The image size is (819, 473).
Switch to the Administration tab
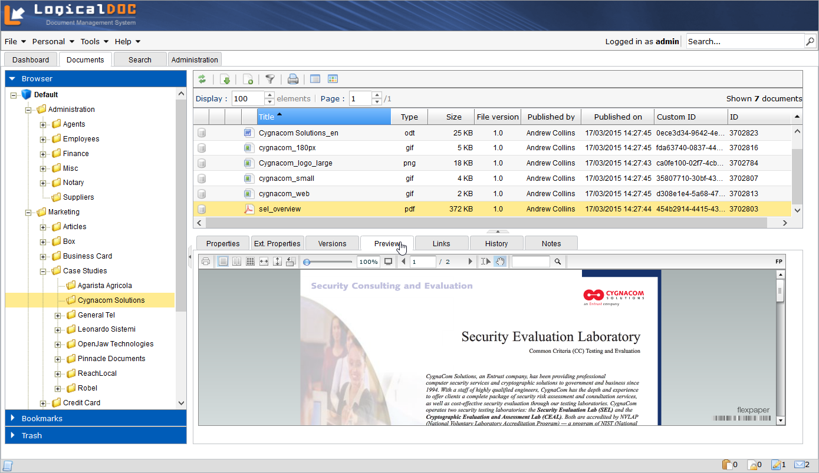(x=195, y=59)
